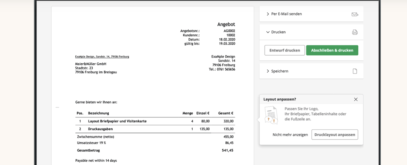Click the document icon beside Speichern
This screenshot has height=165, width=407.
click(355, 71)
